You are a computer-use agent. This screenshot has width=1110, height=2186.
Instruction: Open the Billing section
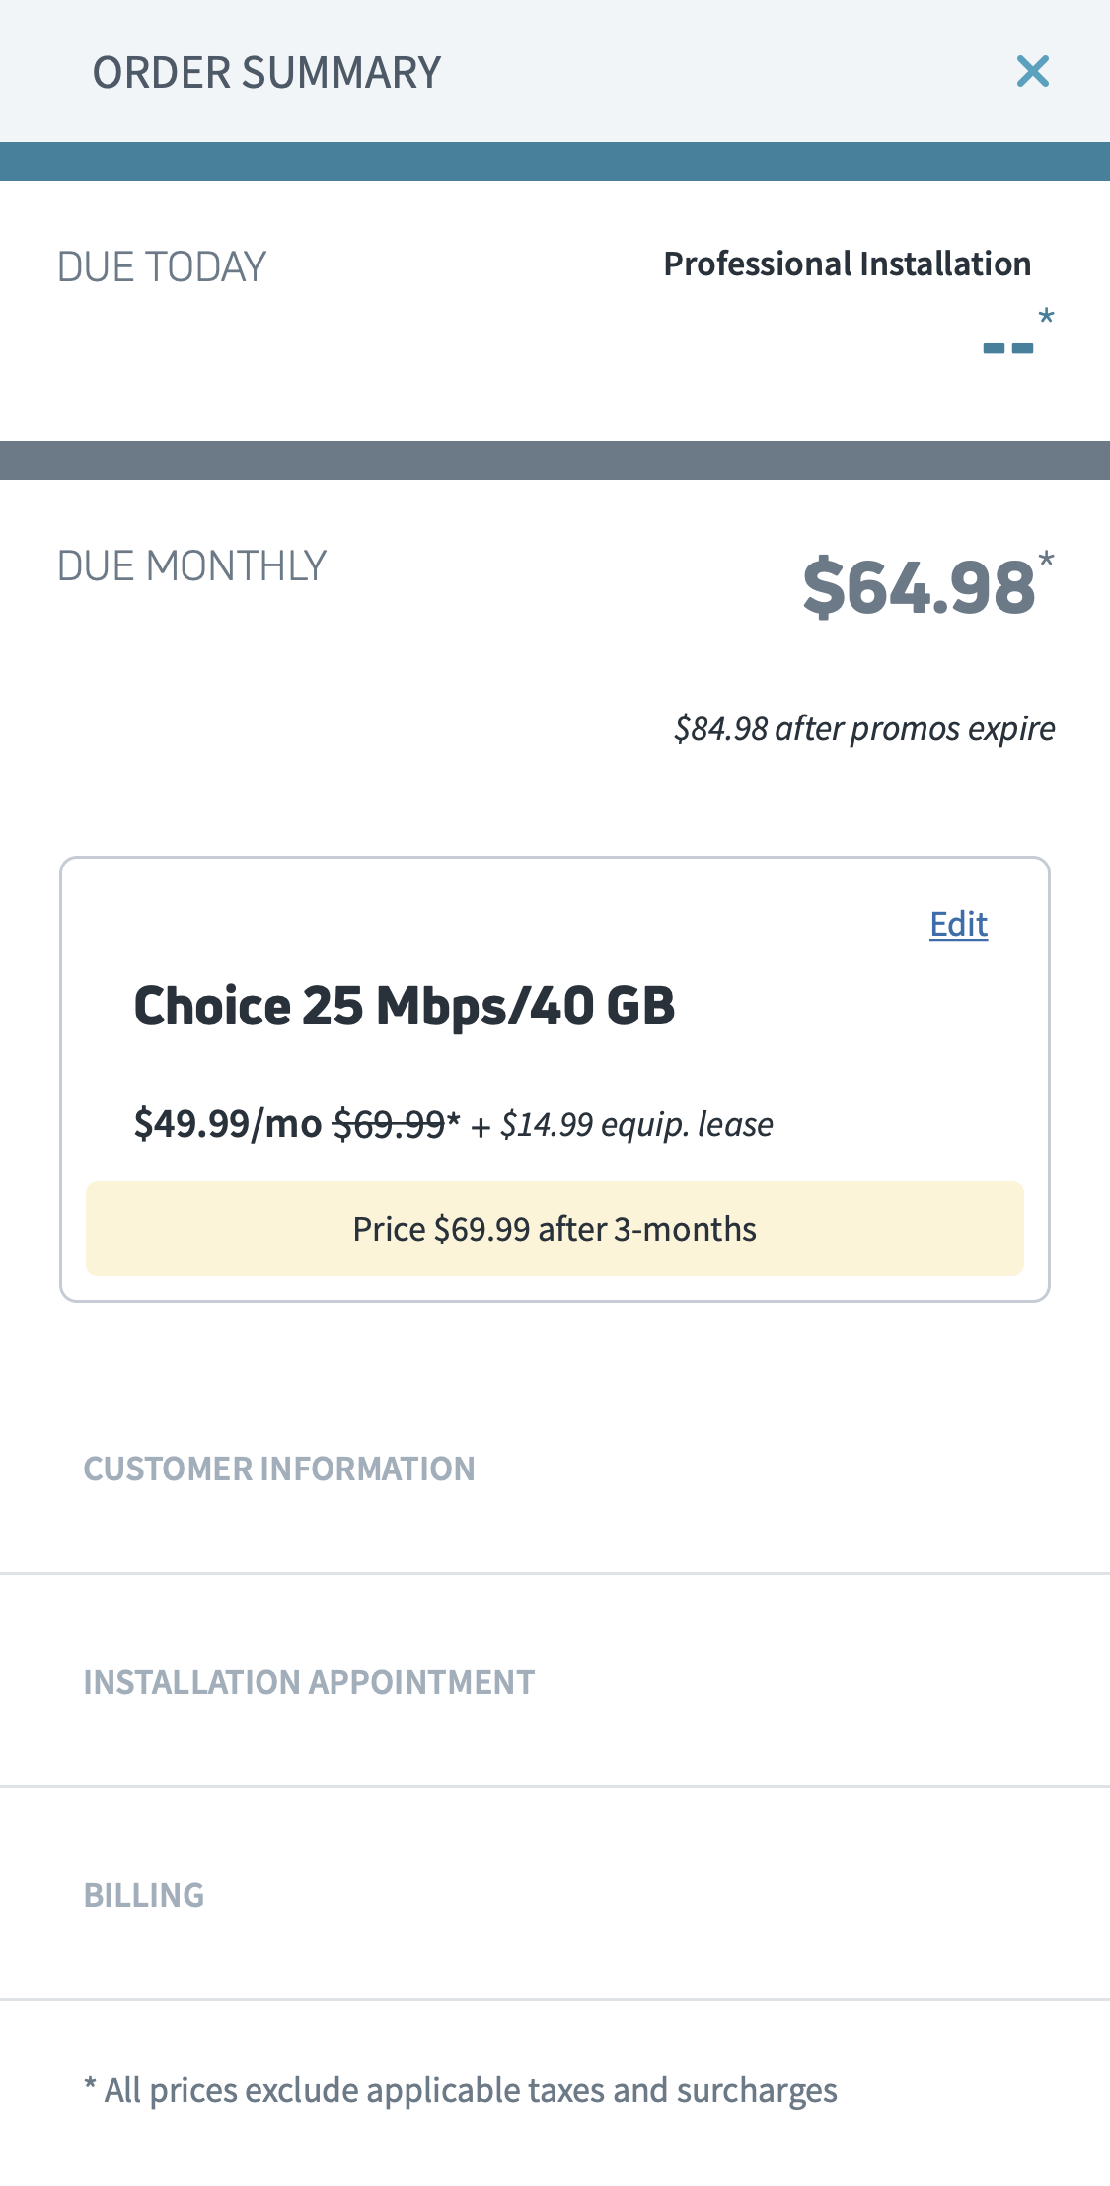(x=144, y=1895)
